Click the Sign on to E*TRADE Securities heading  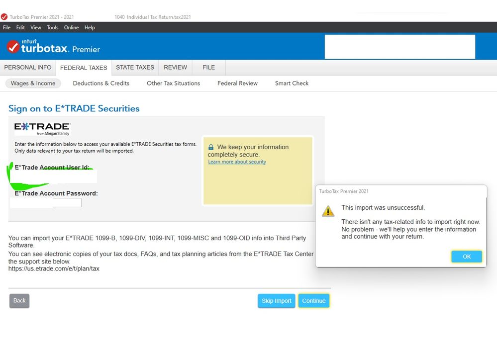point(74,108)
